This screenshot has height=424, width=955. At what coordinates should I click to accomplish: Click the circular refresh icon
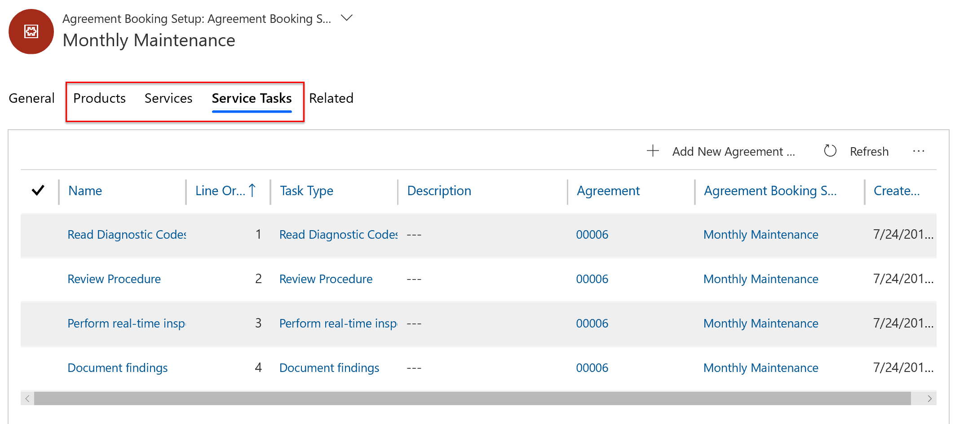coord(830,151)
